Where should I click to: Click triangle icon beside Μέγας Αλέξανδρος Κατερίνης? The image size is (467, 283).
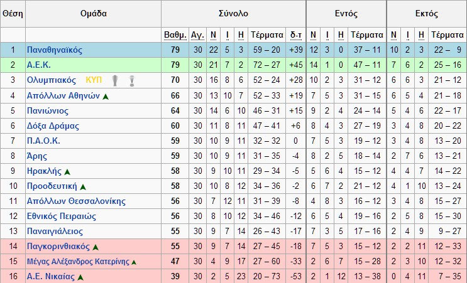pyautogui.click(x=134, y=262)
